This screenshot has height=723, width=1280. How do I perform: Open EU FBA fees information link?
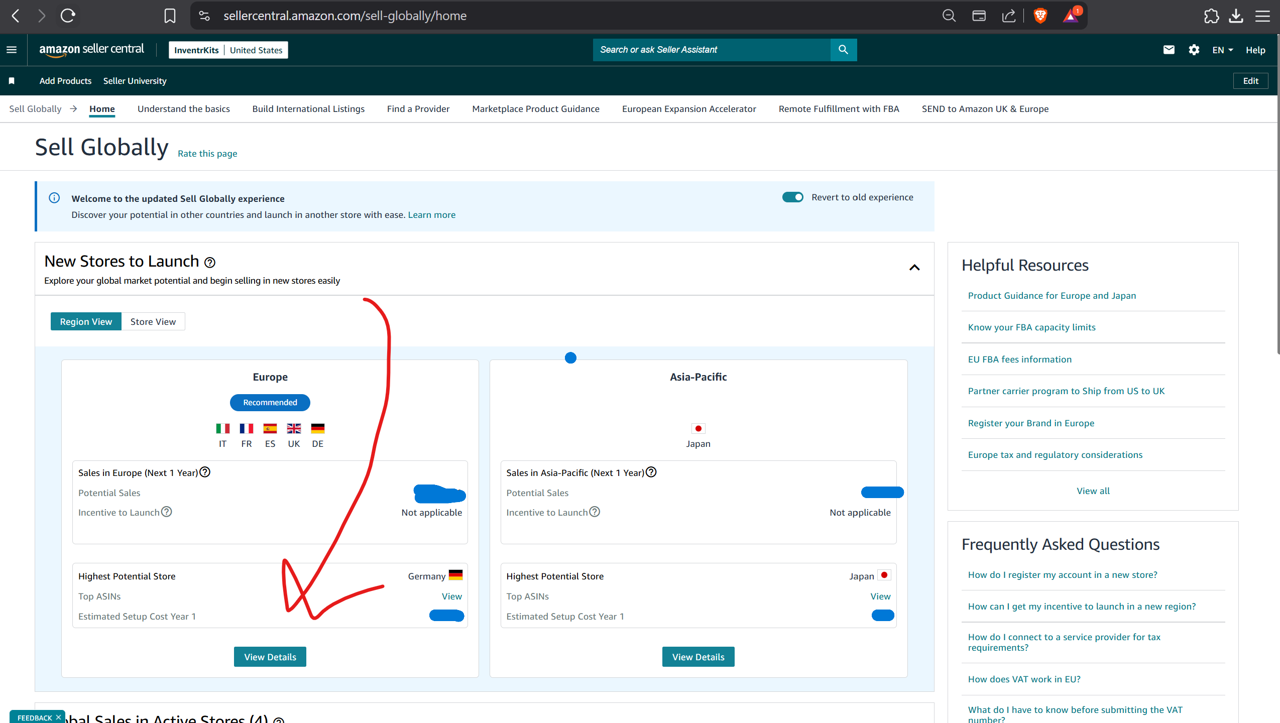click(1019, 359)
